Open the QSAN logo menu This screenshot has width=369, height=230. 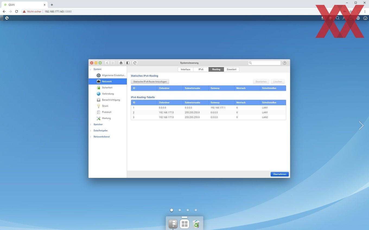click(7, 18)
